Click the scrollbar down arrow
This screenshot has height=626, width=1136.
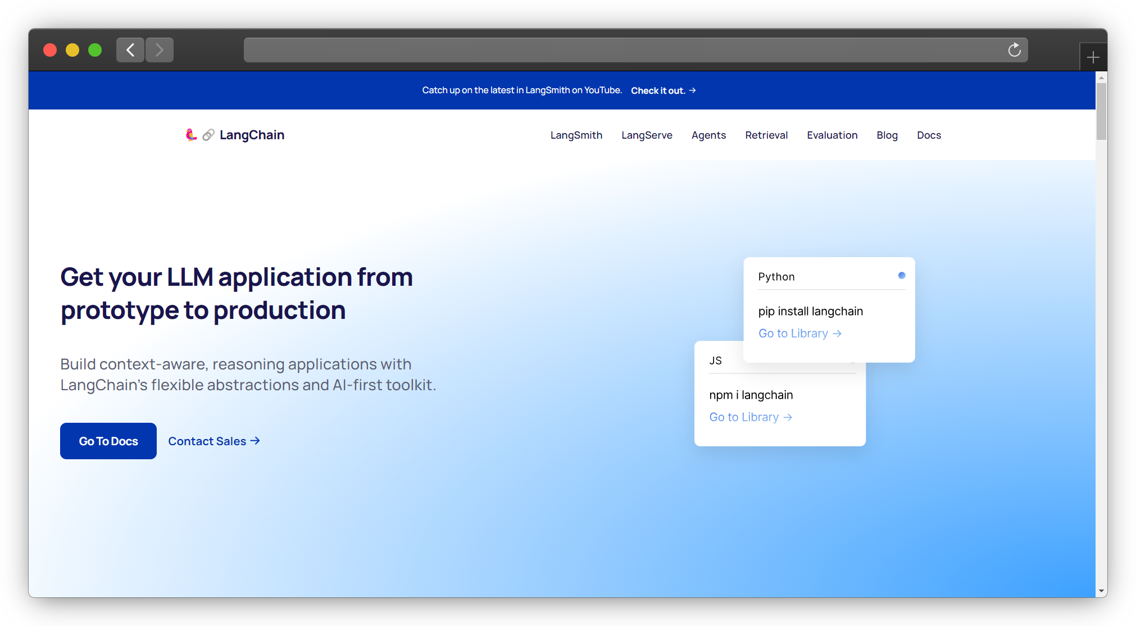click(x=1101, y=591)
